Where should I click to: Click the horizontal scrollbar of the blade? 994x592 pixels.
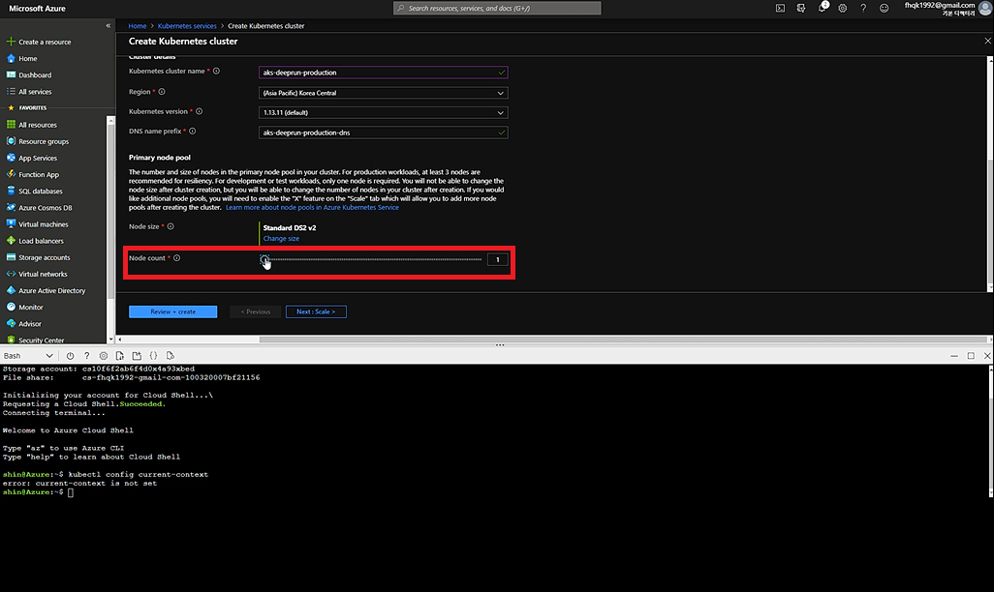[623, 340]
